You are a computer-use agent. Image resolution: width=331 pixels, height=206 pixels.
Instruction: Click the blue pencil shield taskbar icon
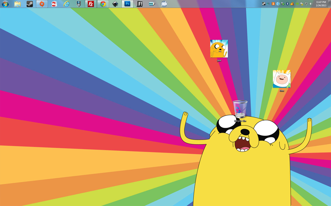(79, 4)
